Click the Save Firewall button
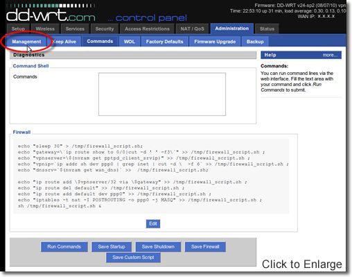This screenshot has height=277, width=352. [x=205, y=246]
